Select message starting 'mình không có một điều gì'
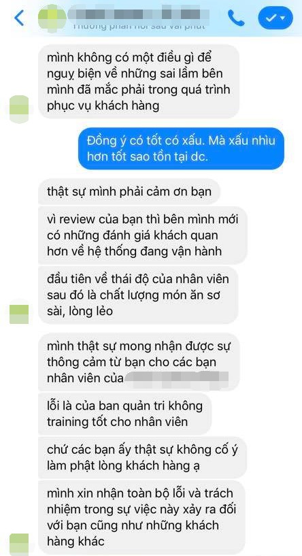The image size is (302, 556). point(139,82)
